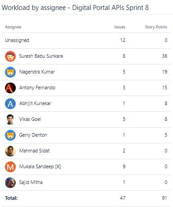Click Gerry Denton's cat avatar
The width and height of the screenshot is (173, 207).
tap(10, 135)
